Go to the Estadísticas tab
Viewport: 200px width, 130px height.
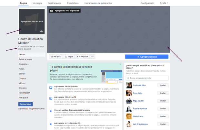73,3
